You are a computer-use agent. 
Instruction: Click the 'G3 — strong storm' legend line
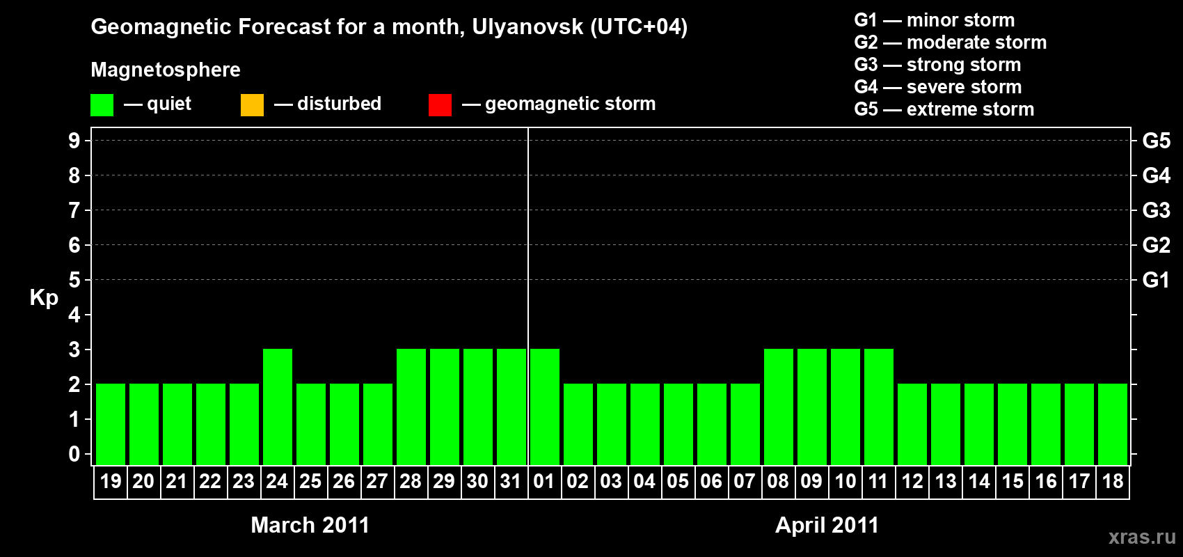point(937,65)
